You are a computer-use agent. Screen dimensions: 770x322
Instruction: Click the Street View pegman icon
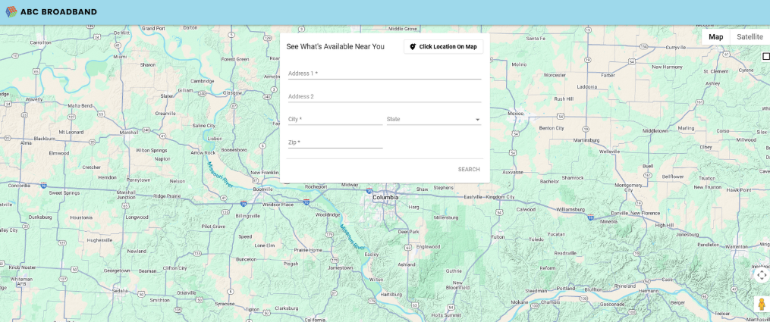[762, 304]
